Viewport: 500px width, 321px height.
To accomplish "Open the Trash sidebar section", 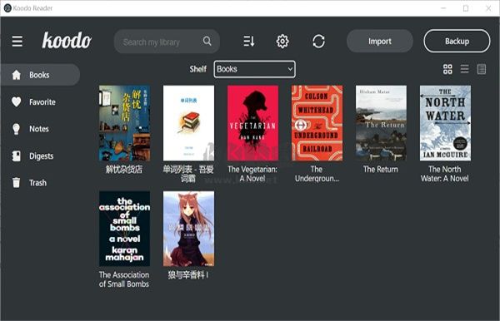I will (40, 183).
